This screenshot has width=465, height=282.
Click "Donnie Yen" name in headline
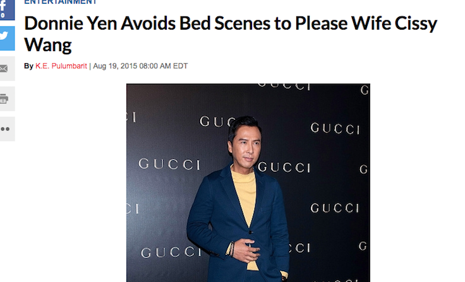(x=70, y=23)
